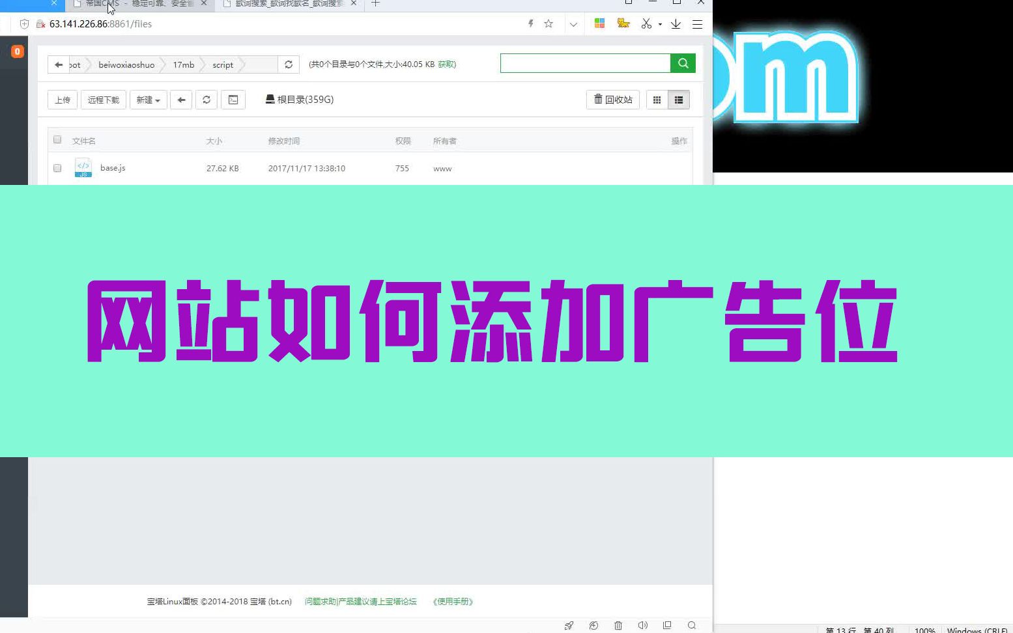This screenshot has height=633, width=1013.
Task: Navigate to the 17mb breadcrumb folder
Action: (x=184, y=64)
